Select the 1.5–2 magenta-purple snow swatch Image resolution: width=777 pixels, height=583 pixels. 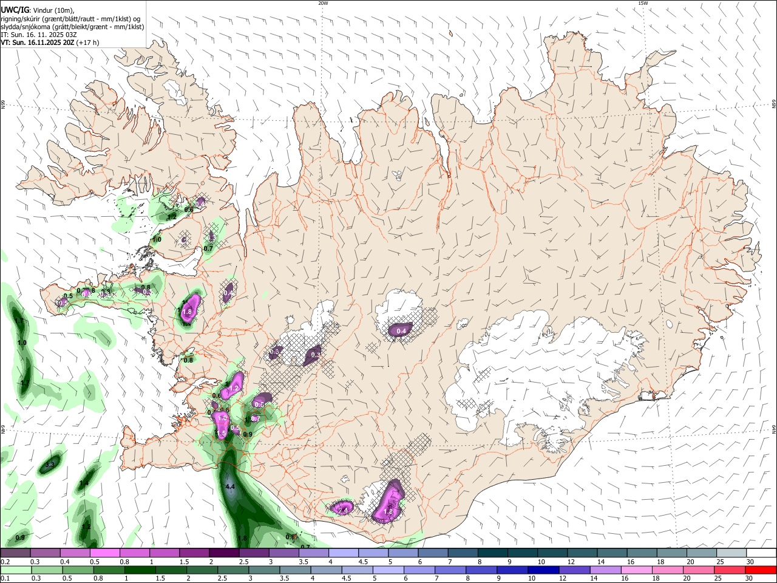(194, 553)
